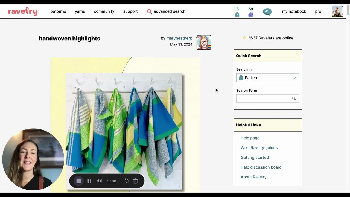This screenshot has width=350, height=197.
Task: Click the handwoven highlights heading
Action: pos(69,39)
